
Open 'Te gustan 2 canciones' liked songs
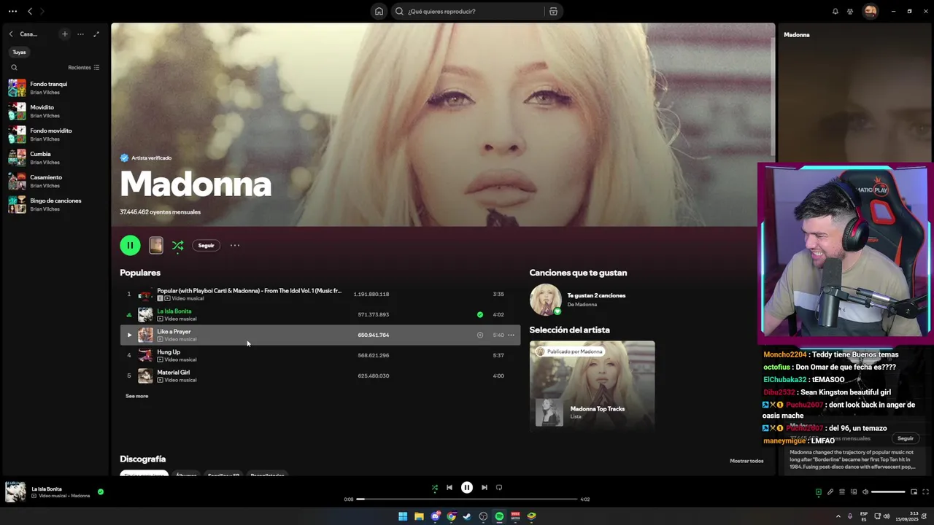point(596,295)
